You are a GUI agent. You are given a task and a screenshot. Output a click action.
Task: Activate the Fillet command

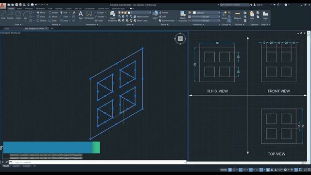click(x=64, y=17)
